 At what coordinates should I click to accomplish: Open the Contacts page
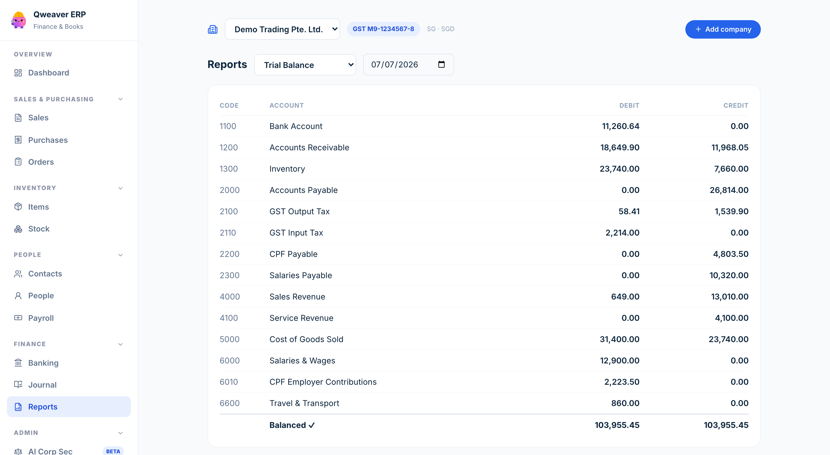[x=69, y=274]
